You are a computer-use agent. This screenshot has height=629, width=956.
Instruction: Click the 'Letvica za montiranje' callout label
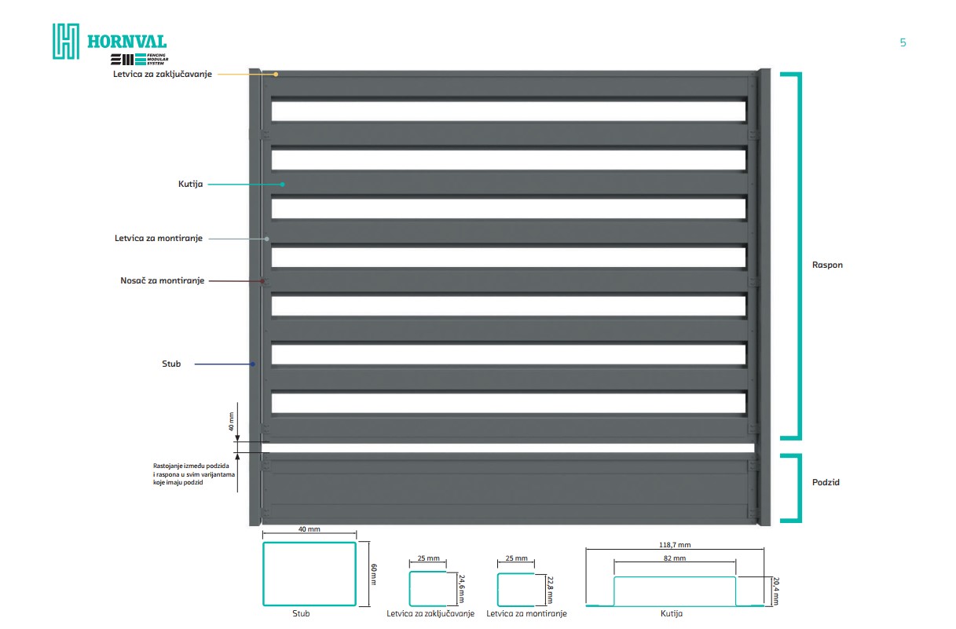pyautogui.click(x=158, y=238)
